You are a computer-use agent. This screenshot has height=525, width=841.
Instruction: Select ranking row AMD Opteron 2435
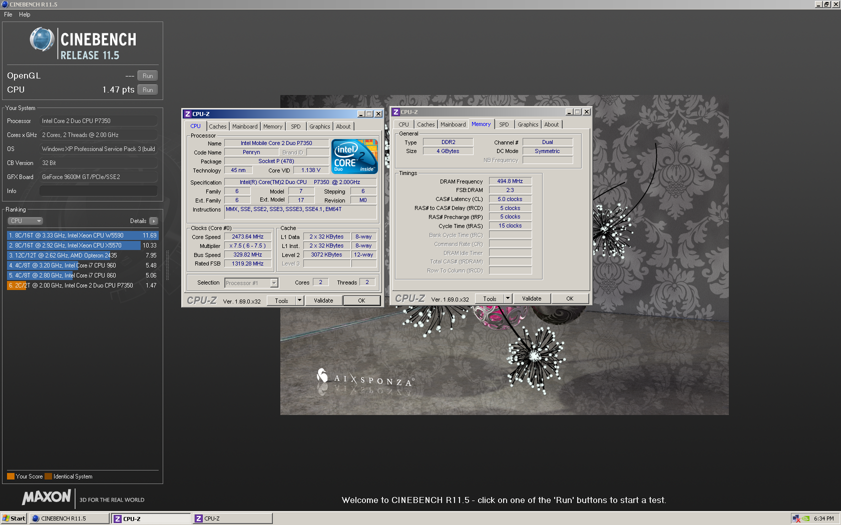pyautogui.click(x=83, y=255)
